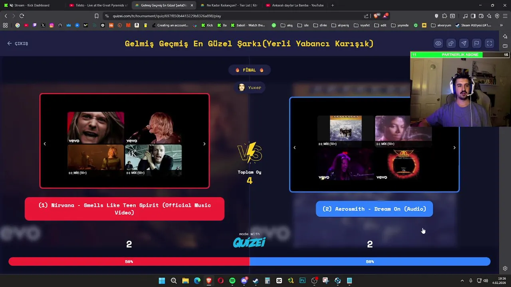Click the flag report icon
This screenshot has width=511, height=287.
[477, 43]
